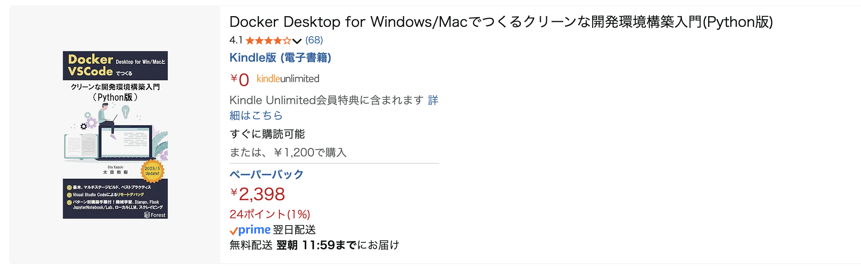Screen dimensions: 861x266
Task: Click the book cover thumbnail image
Action: [x=115, y=135]
